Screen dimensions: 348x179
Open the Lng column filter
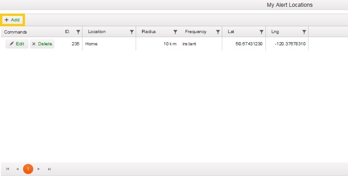pos(304,32)
